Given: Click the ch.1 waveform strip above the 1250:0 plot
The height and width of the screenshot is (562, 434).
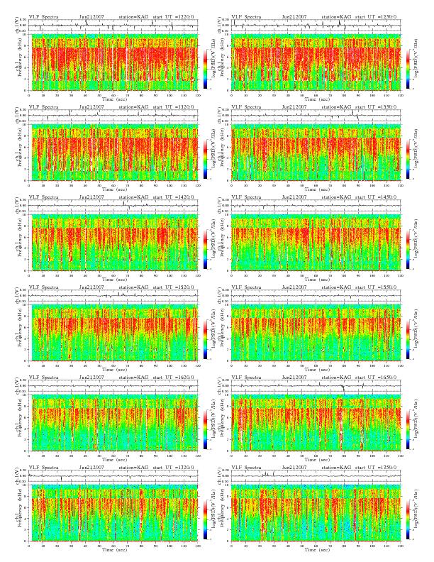Looking at the screenshot, I should (x=316, y=26).
